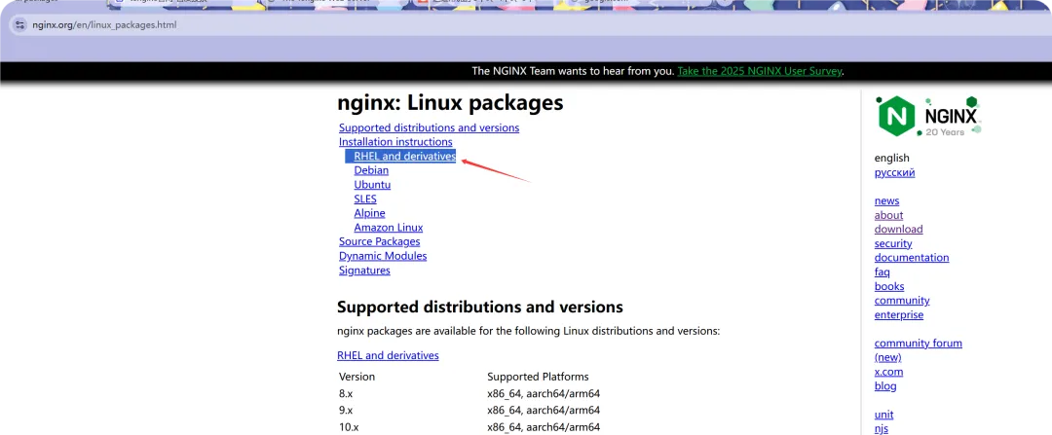Open the documentation sidebar link

pyautogui.click(x=911, y=257)
